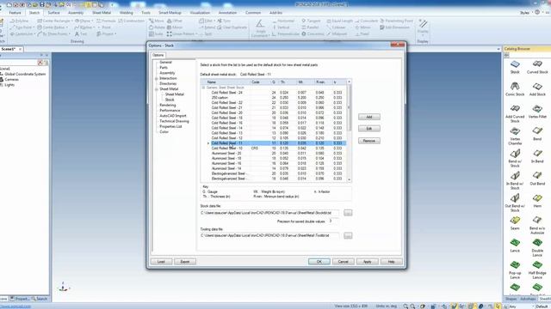Pick the Bend w/ Stock catalog icon

point(515,154)
